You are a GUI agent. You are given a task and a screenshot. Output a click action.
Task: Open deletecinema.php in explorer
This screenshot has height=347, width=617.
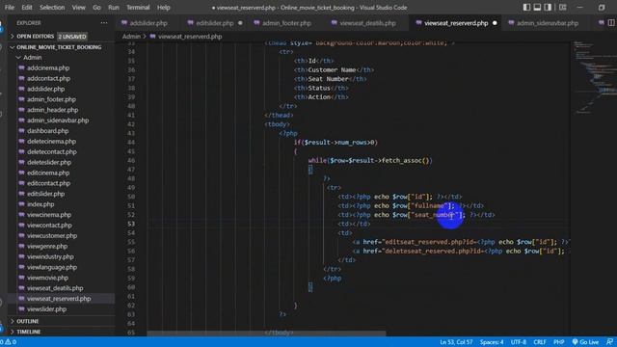(51, 142)
